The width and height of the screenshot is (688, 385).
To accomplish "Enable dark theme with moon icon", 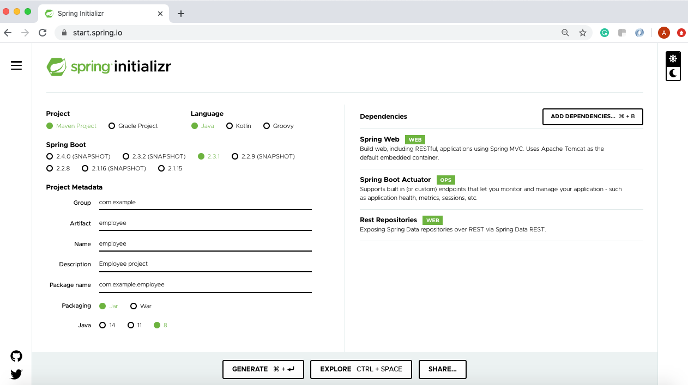I will pyautogui.click(x=673, y=74).
